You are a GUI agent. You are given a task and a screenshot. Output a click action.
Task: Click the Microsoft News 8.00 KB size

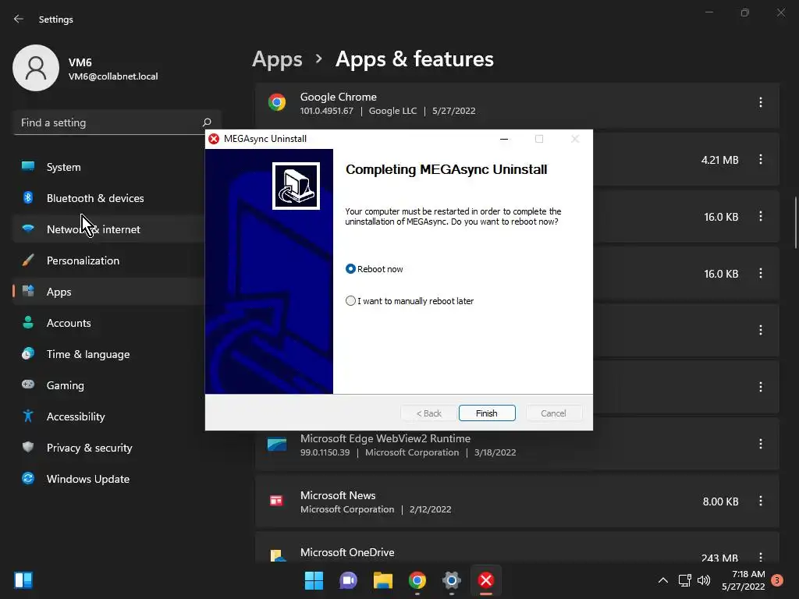click(720, 502)
